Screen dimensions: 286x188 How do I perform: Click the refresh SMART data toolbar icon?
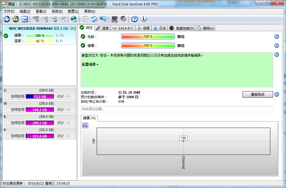pyautogui.click(x=7, y=19)
